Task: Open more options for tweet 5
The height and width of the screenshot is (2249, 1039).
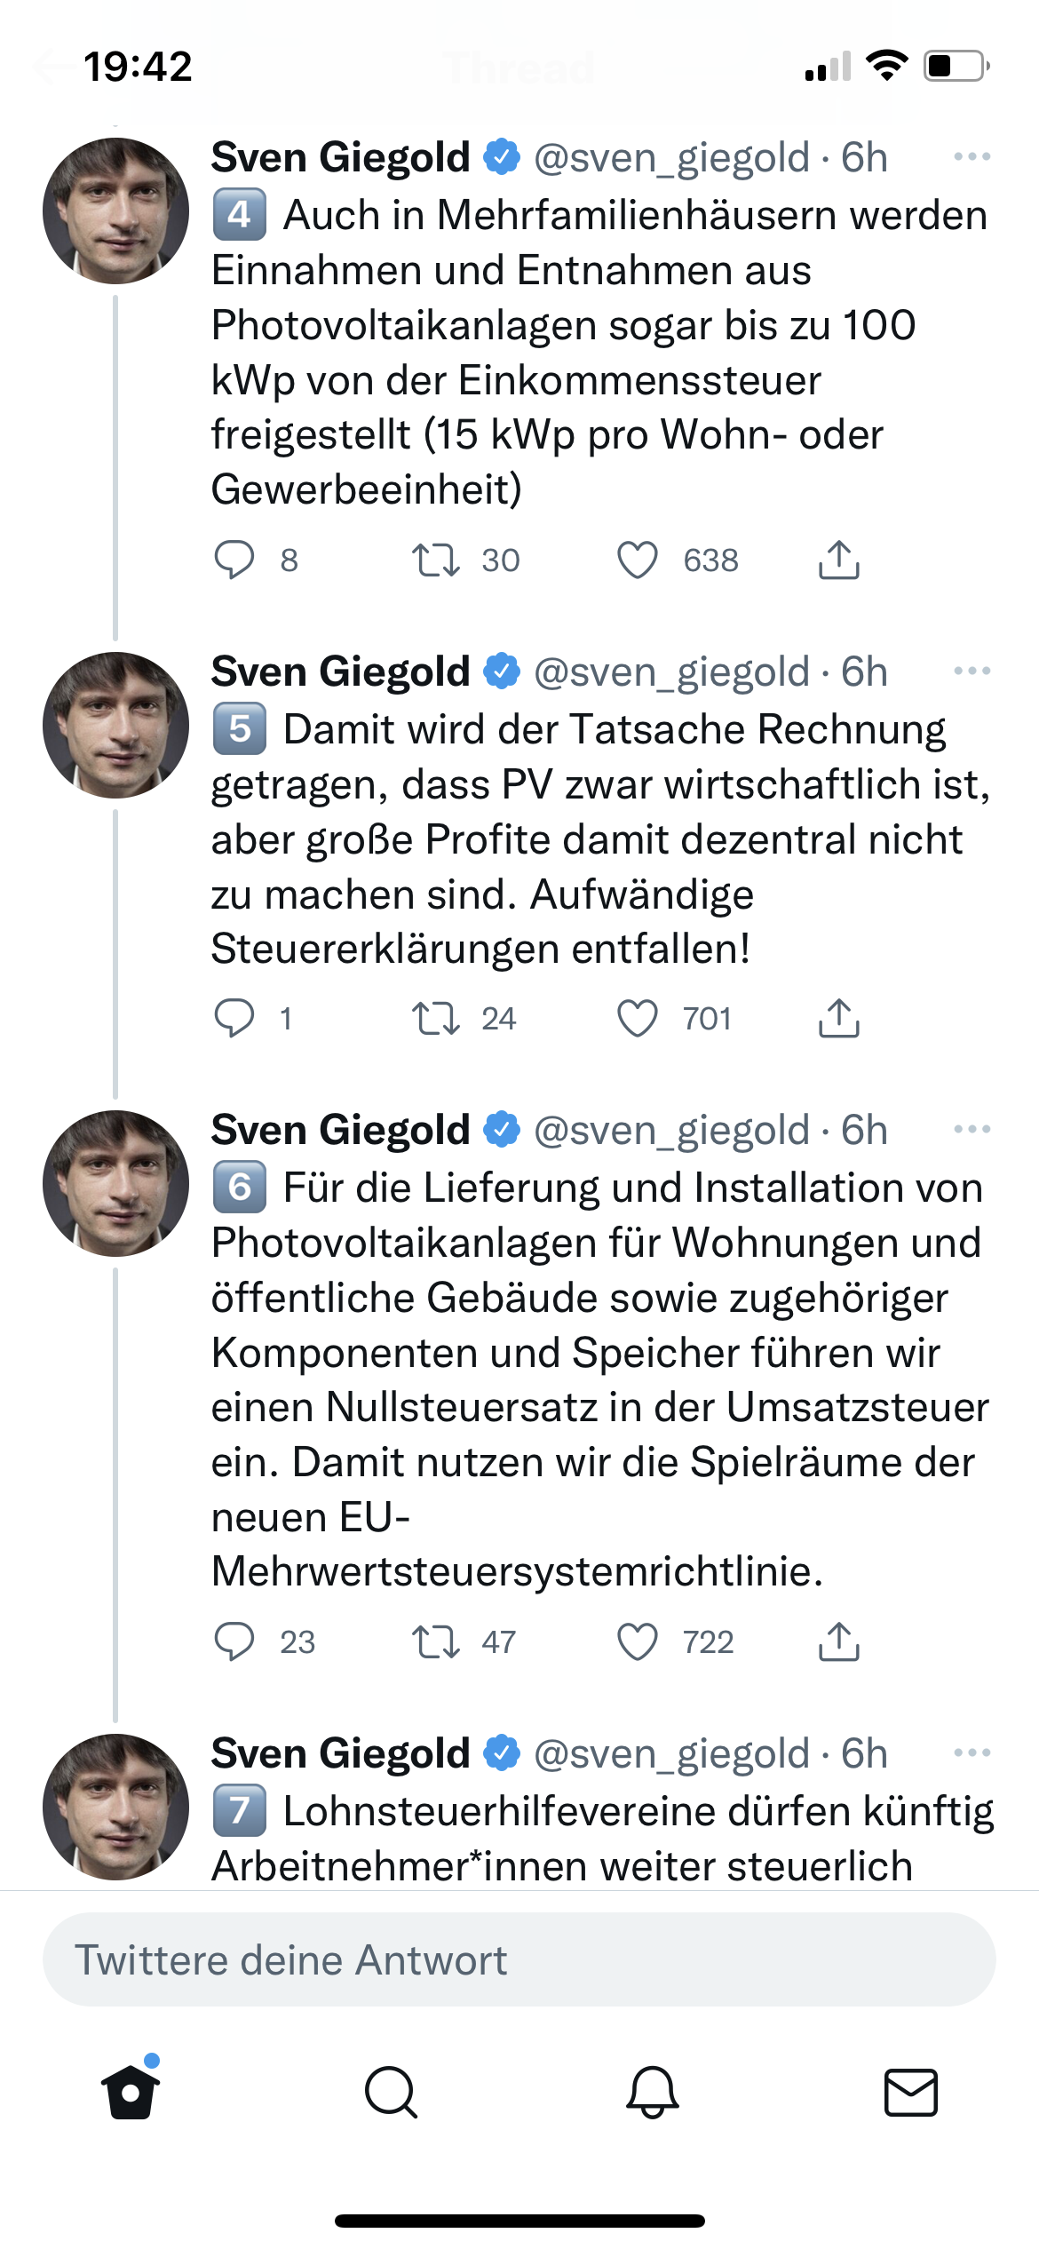Action: 972,672
